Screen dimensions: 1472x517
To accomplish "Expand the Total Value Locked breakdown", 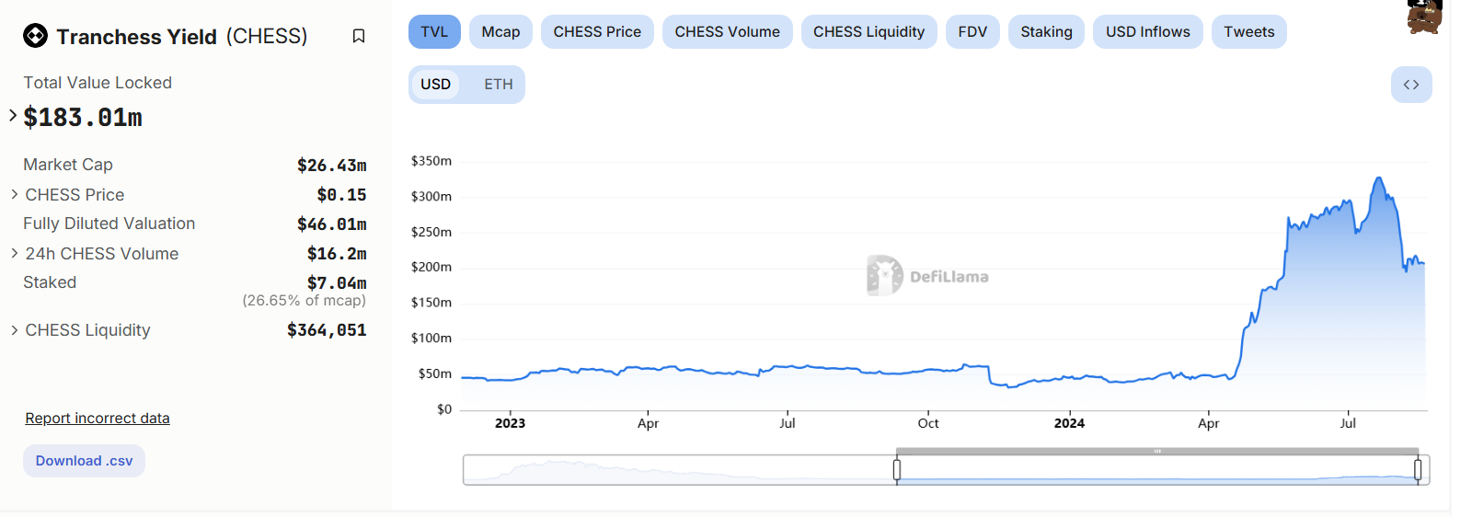I will tap(13, 116).
